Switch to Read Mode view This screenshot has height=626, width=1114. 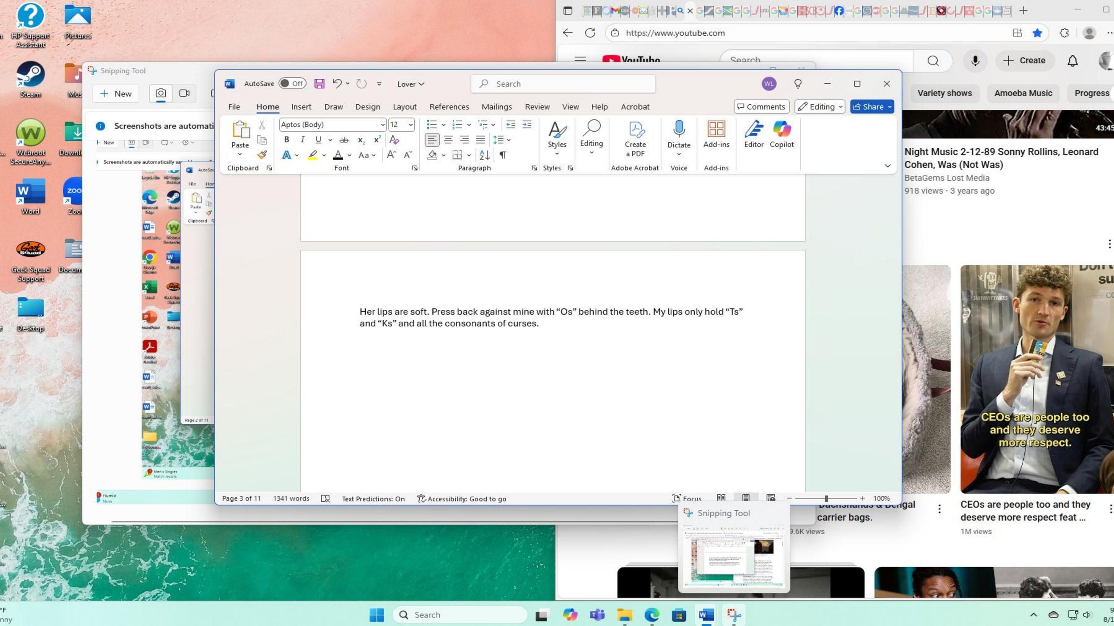(x=721, y=498)
